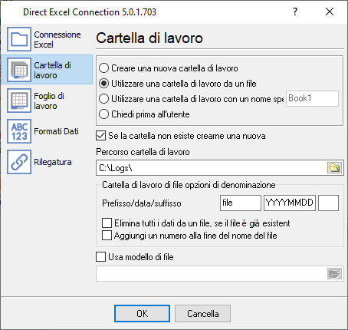348x330 pixels.
Task: Click the help question mark button
Action: [x=295, y=12]
